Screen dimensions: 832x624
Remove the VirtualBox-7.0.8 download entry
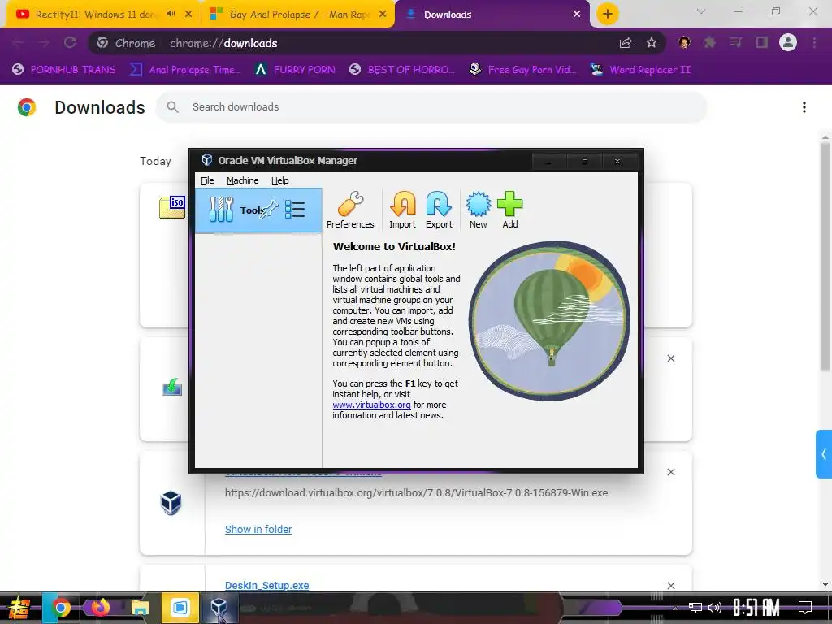coord(671,472)
